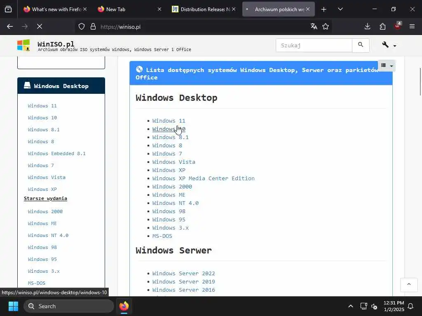This screenshot has height=316, width=422.
Task: Submit search with the magnifier button
Action: [x=361, y=45]
